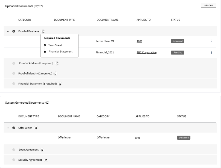Open the 1001 link for Terms Sheet V1
221x168 pixels.
tap(139, 41)
